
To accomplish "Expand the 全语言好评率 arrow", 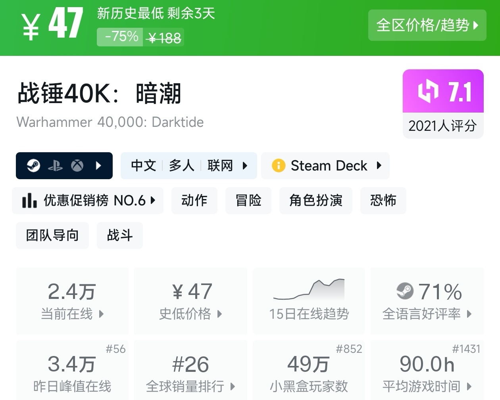I will coord(469,314).
